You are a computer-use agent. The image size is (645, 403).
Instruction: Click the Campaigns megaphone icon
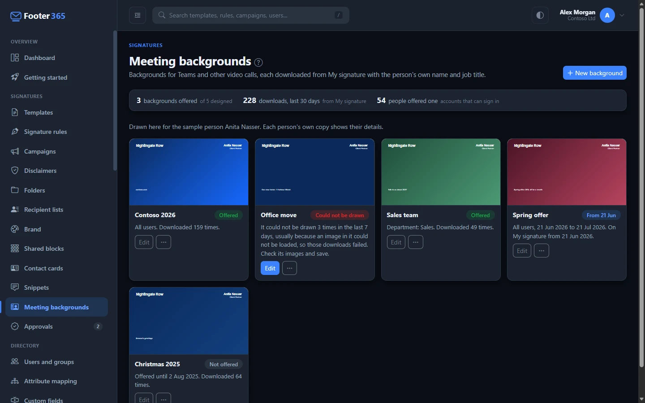click(x=15, y=151)
